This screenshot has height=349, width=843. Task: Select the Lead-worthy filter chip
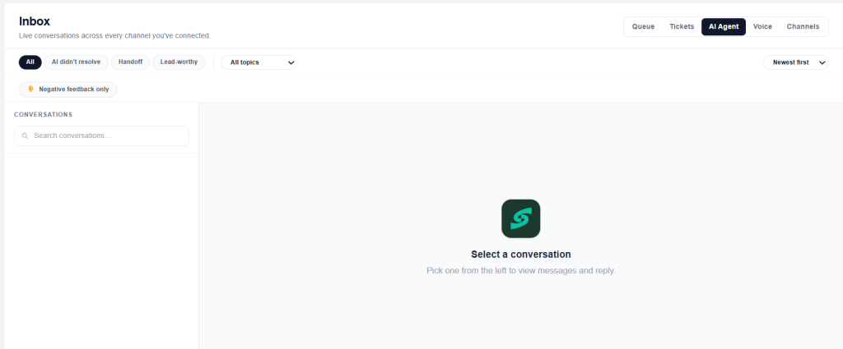tap(179, 62)
